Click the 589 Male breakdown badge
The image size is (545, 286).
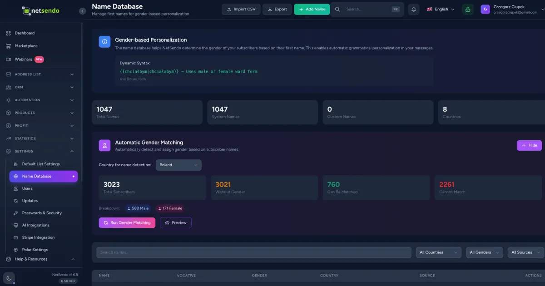point(138,208)
